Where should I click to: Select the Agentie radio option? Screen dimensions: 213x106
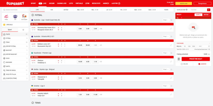(x=202, y=64)
